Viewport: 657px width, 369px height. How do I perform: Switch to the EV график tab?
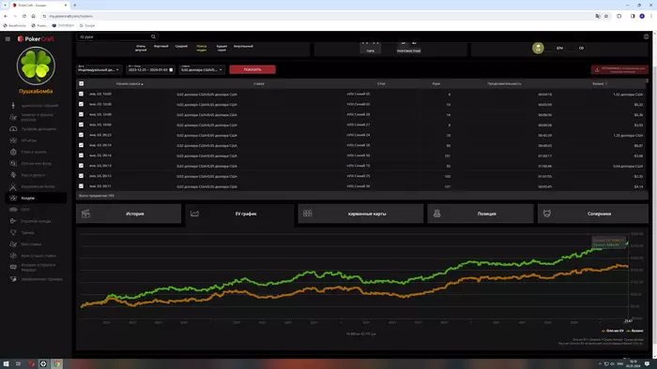(x=239, y=214)
